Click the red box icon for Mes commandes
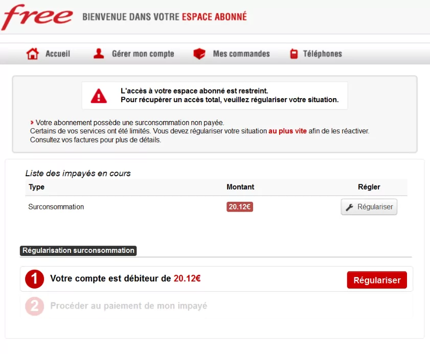Viewport: 430px width, 354px height. 199,54
